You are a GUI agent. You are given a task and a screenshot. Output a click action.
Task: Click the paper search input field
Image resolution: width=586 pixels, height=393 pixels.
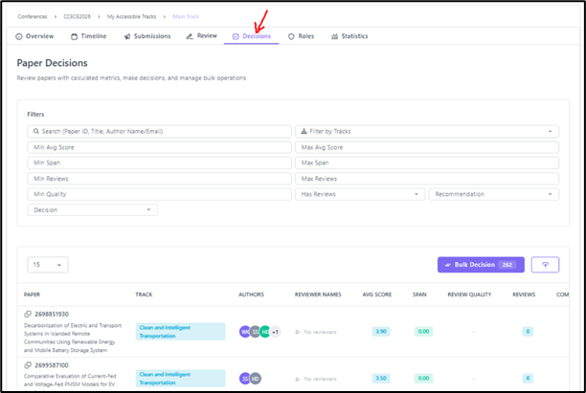tap(159, 132)
